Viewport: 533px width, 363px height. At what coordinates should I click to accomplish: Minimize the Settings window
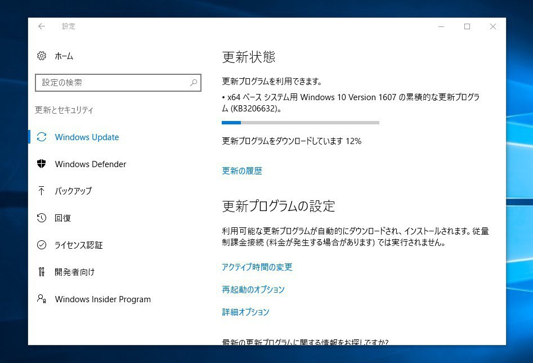click(x=441, y=26)
